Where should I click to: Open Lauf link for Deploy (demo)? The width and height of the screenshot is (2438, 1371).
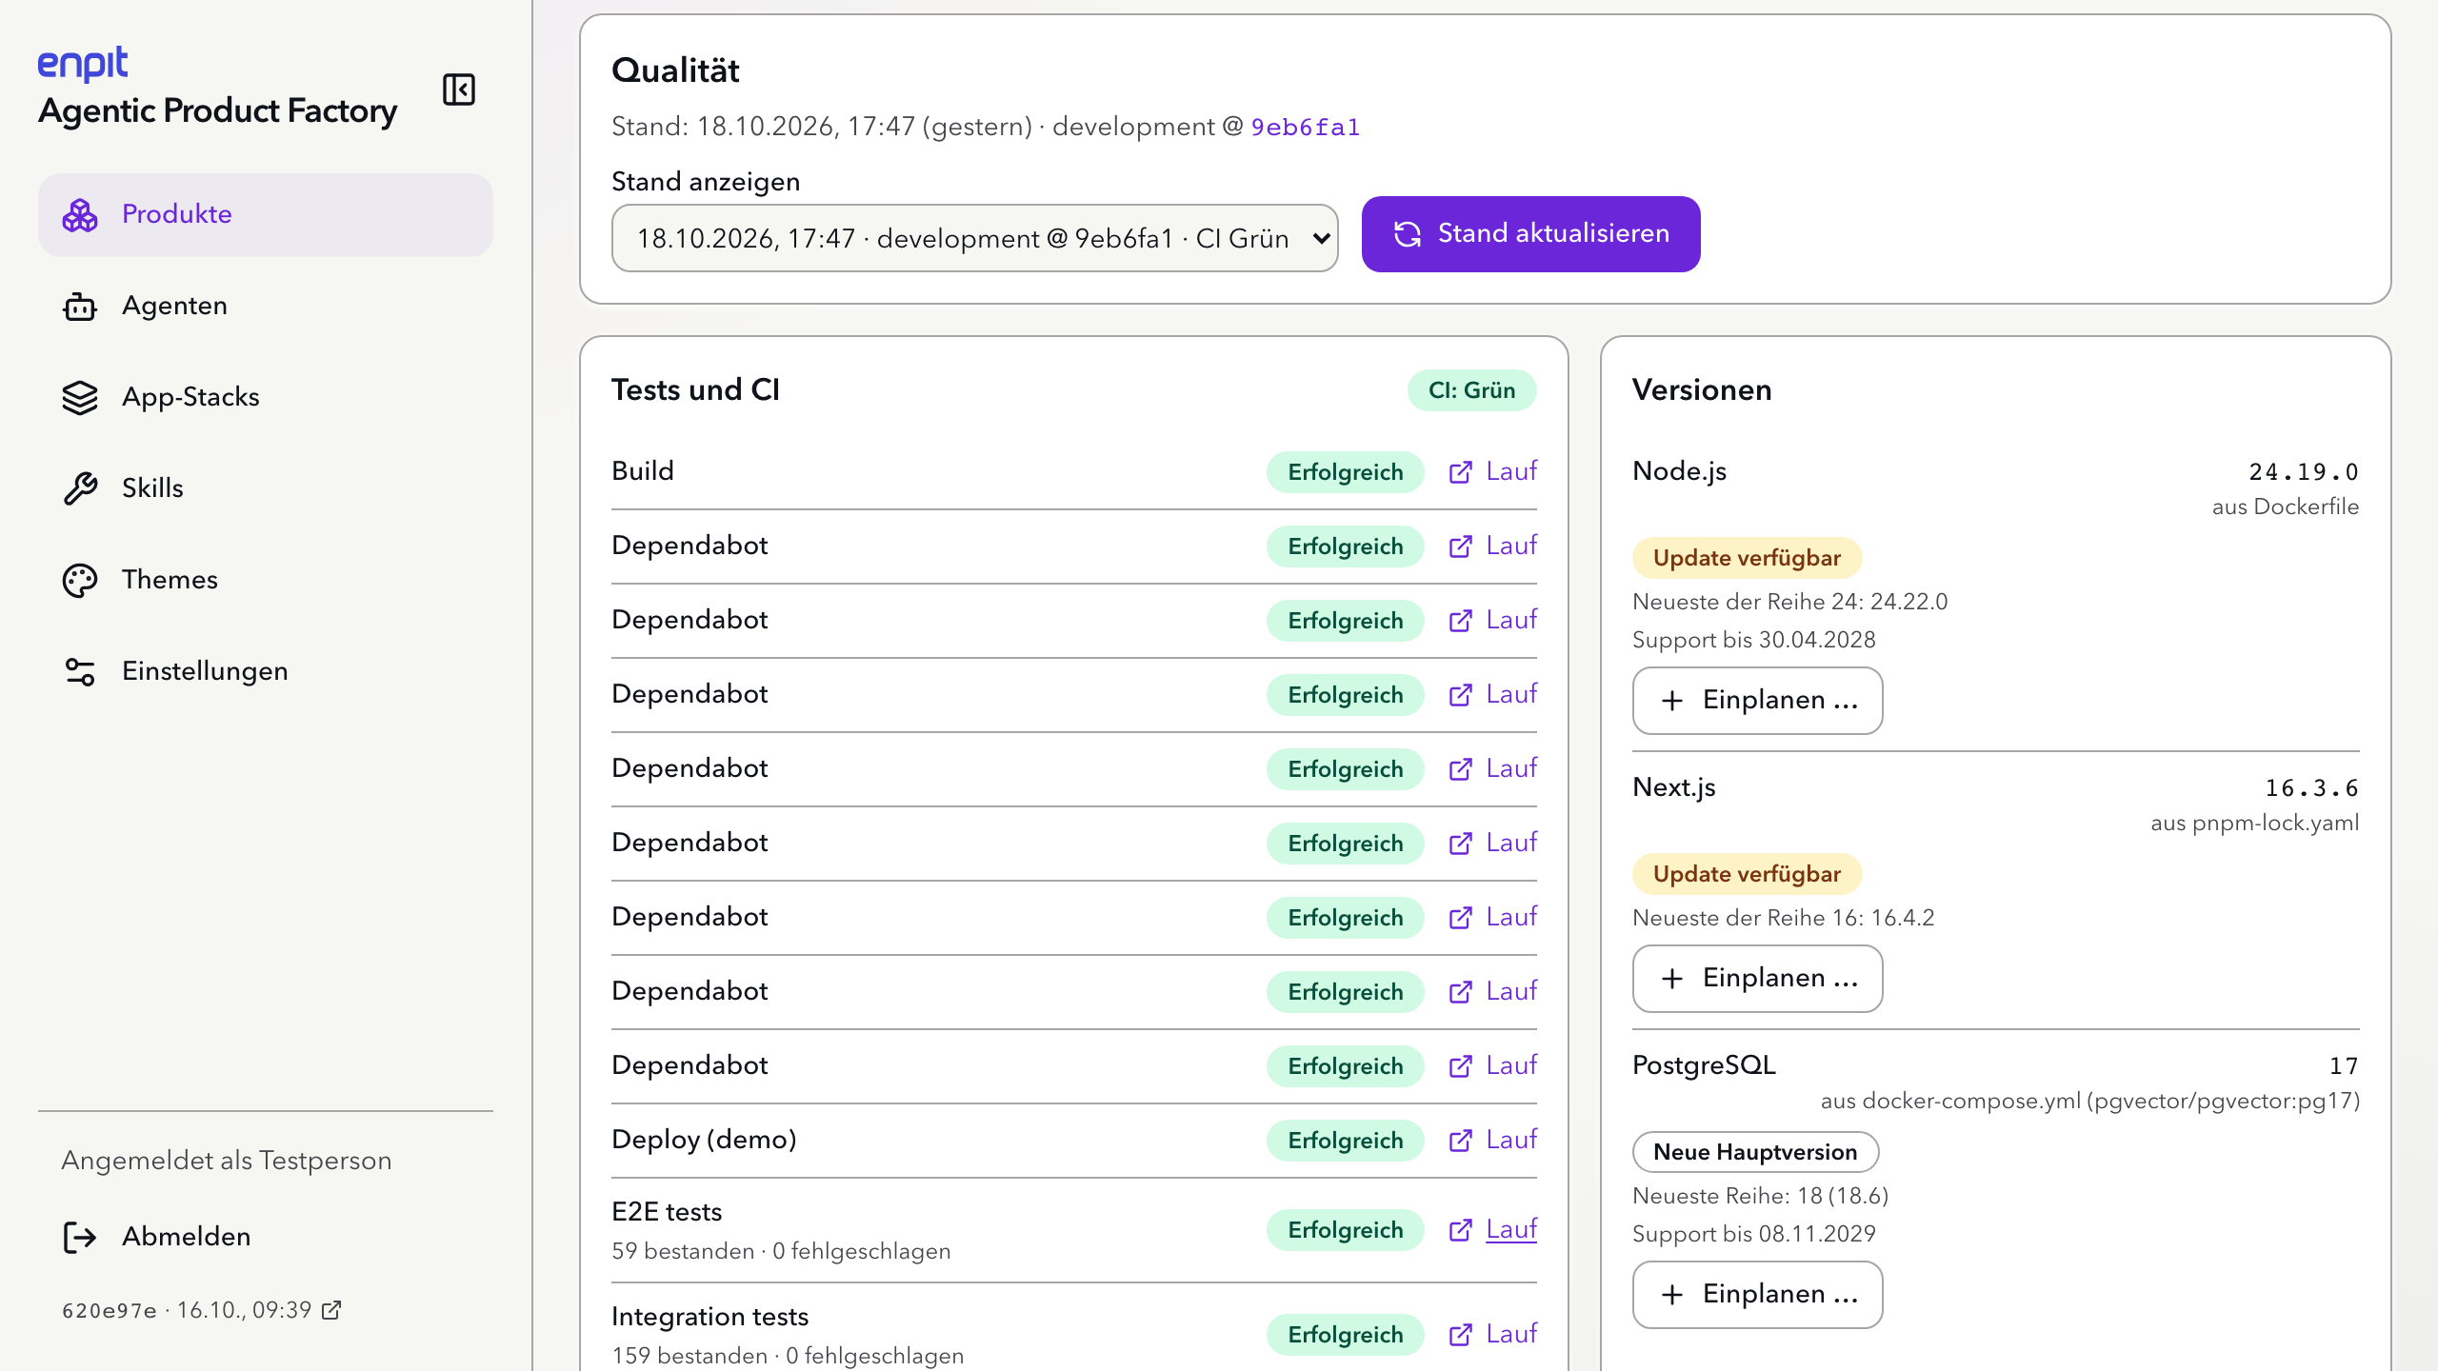pyautogui.click(x=1492, y=1141)
